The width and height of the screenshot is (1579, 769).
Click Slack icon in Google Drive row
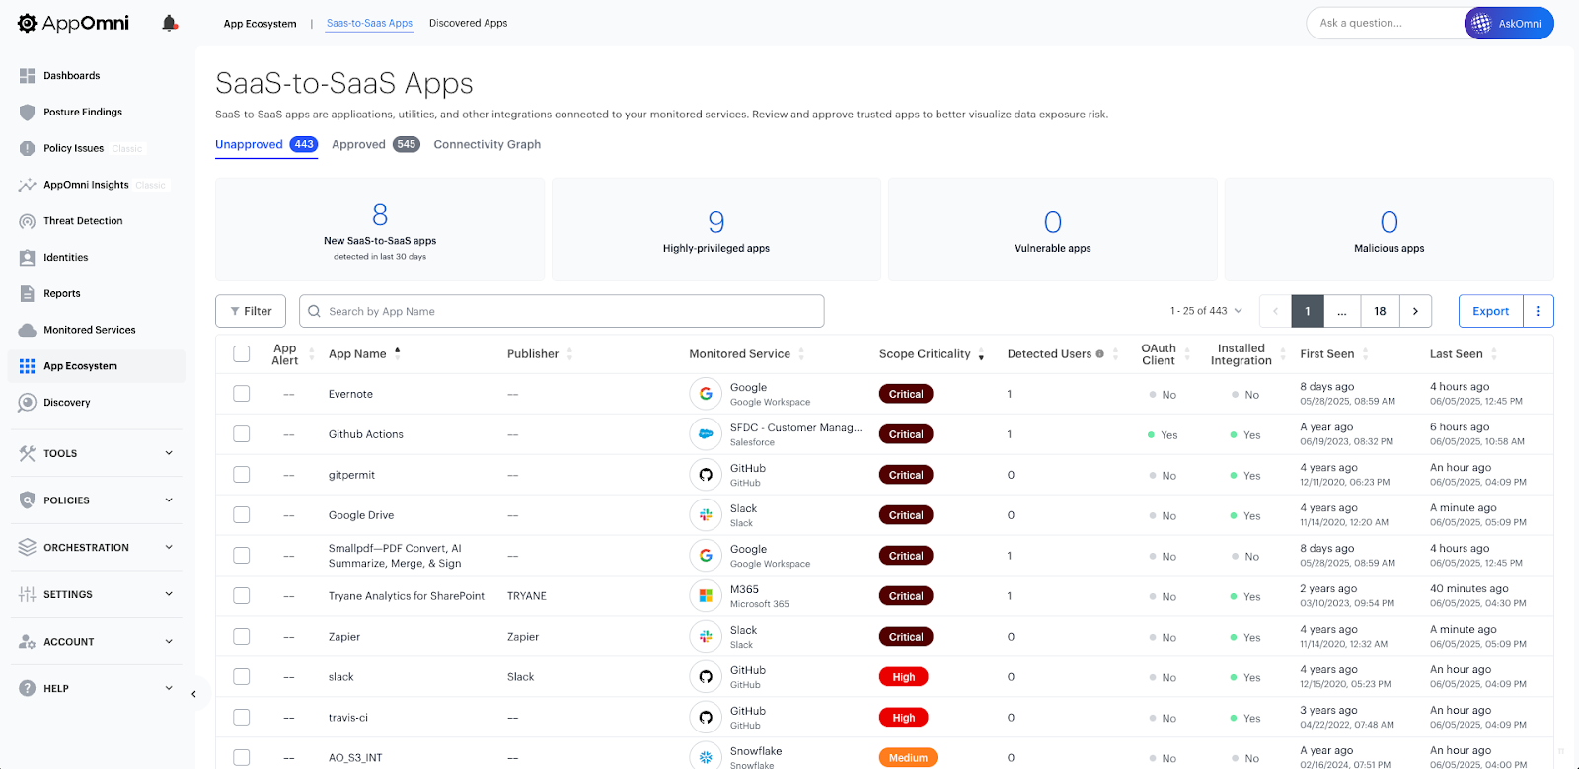[x=706, y=515]
